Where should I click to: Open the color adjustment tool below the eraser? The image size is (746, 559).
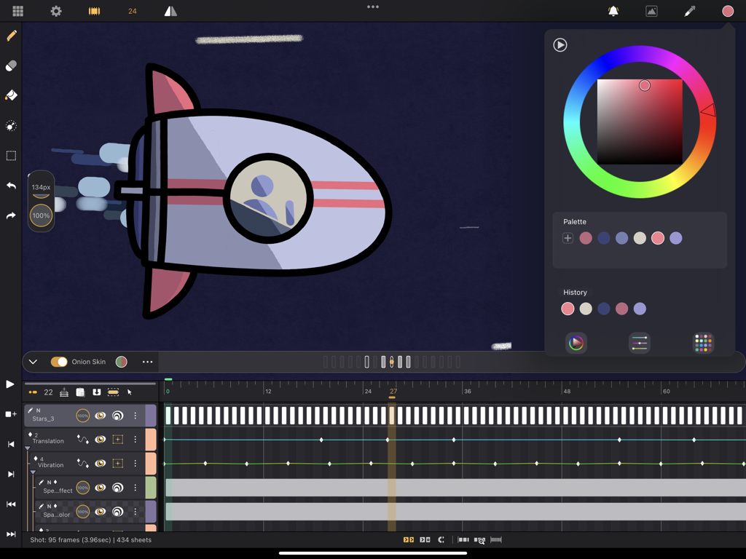coord(11,126)
